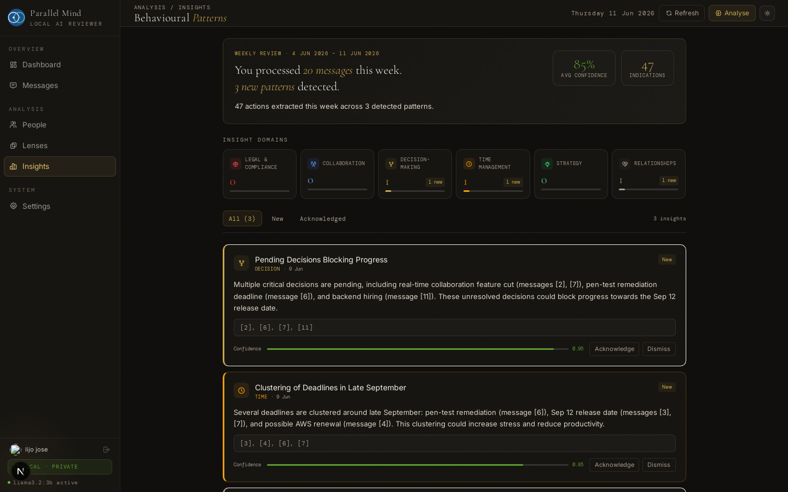Click the New badge on Clustering of Deadlines card

click(x=667, y=387)
